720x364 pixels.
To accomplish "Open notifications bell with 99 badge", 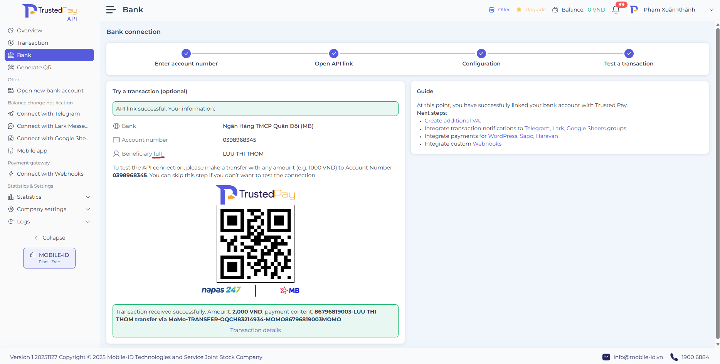I will coord(616,10).
